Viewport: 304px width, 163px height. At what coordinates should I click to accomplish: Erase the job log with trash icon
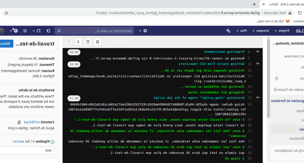coord(88,42)
